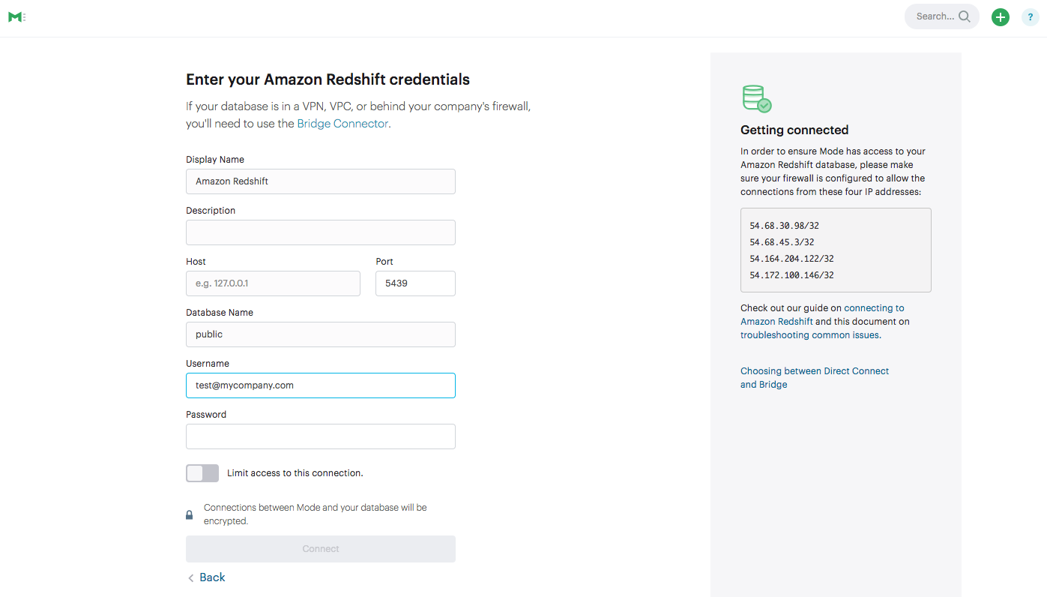Open the Mode logo home menu

(x=16, y=16)
